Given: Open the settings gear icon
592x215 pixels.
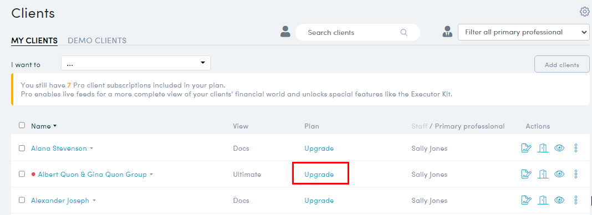Looking at the screenshot, I should coord(584,12).
